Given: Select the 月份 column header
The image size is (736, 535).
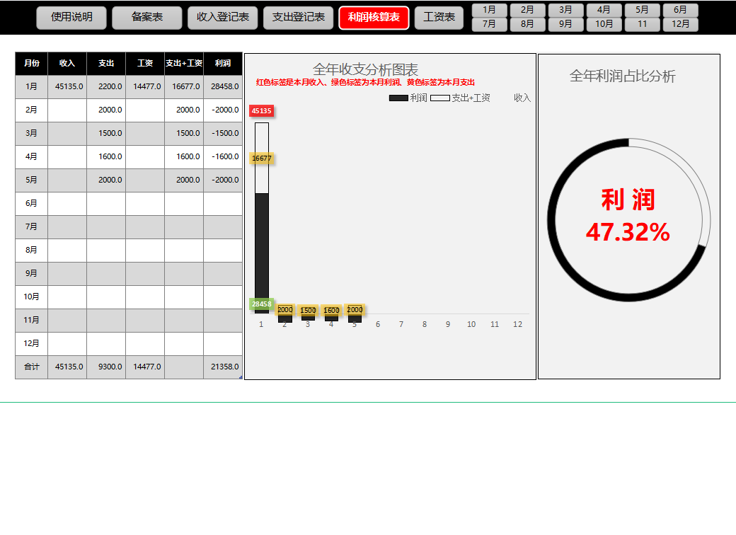Looking at the screenshot, I should [x=31, y=64].
